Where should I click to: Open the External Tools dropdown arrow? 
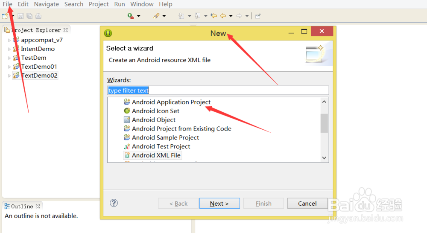[x=164, y=16]
